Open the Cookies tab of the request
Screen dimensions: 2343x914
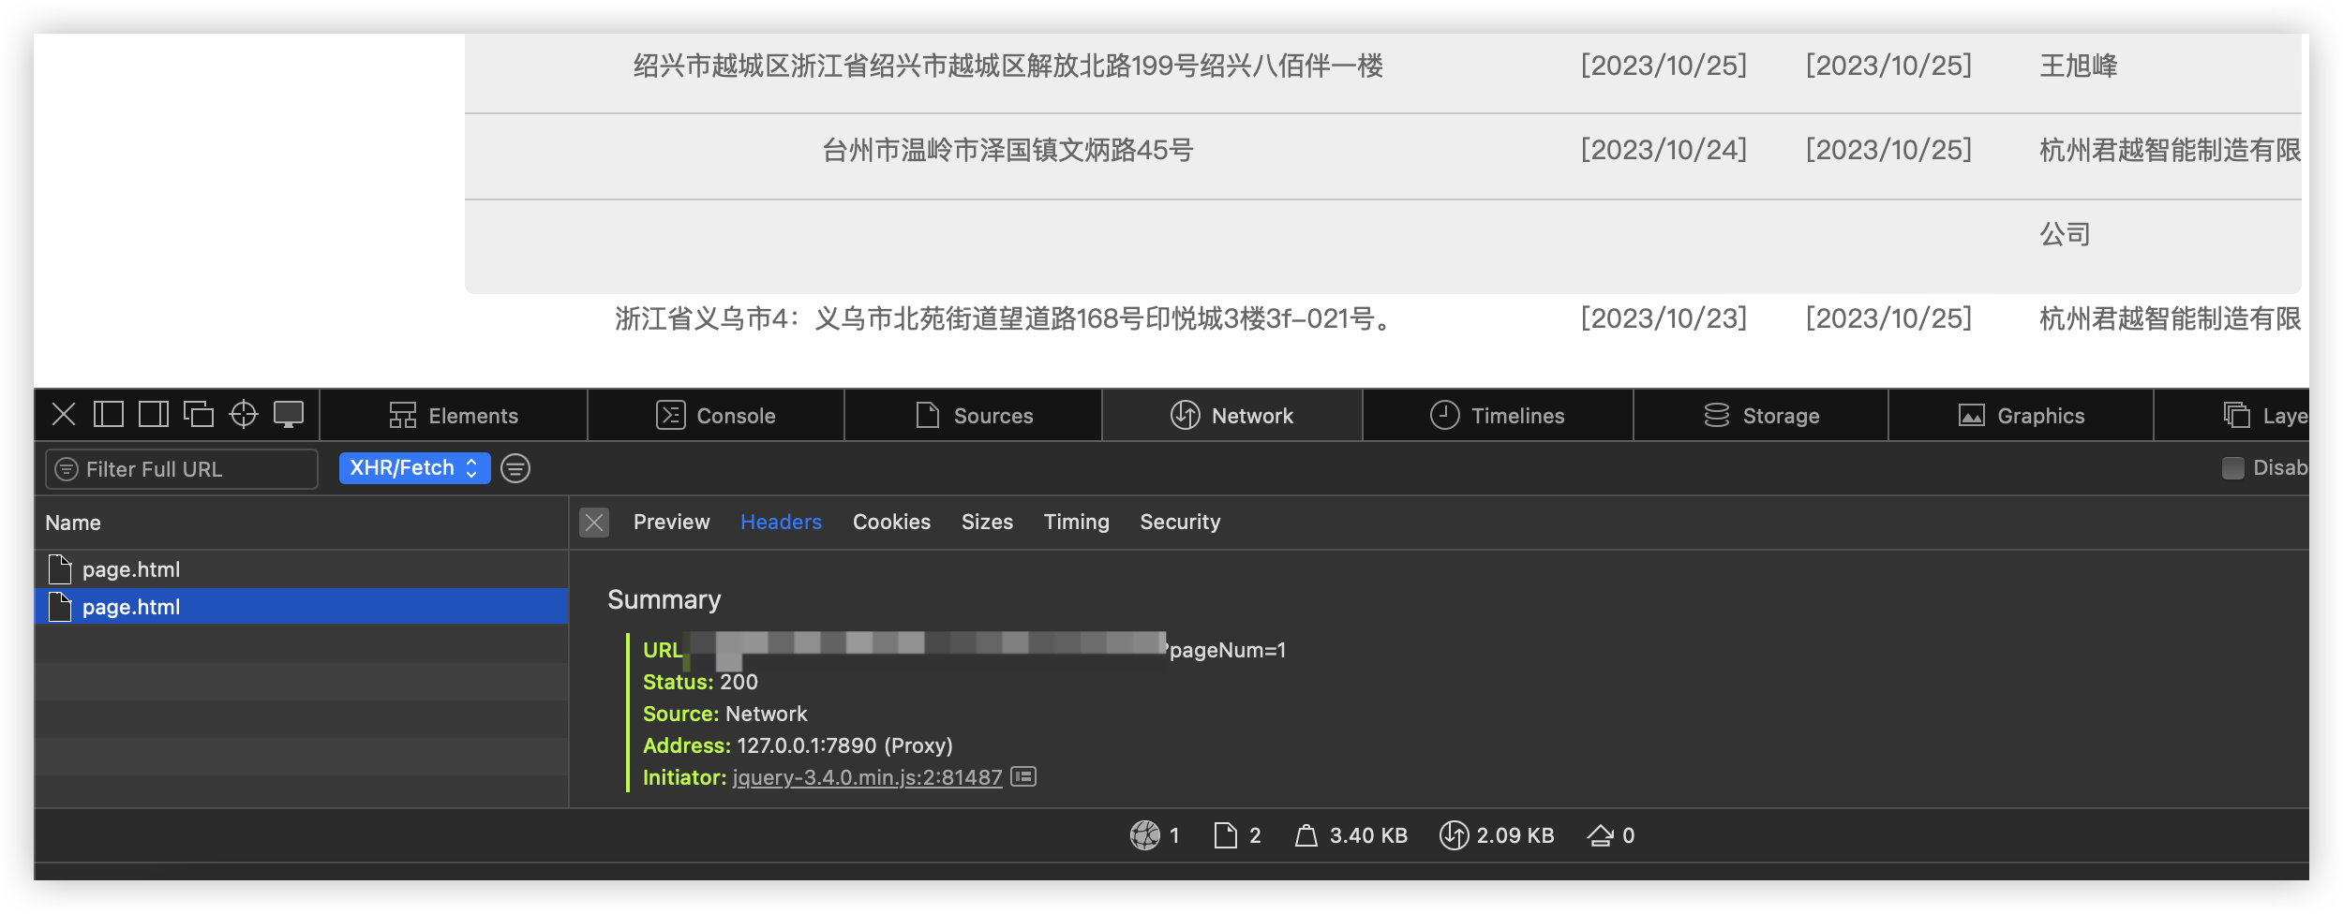tap(891, 522)
